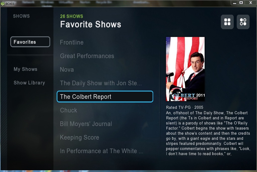257x172 pixels.
Task: Minimize the Boxee window
Action: tap(235, 3)
